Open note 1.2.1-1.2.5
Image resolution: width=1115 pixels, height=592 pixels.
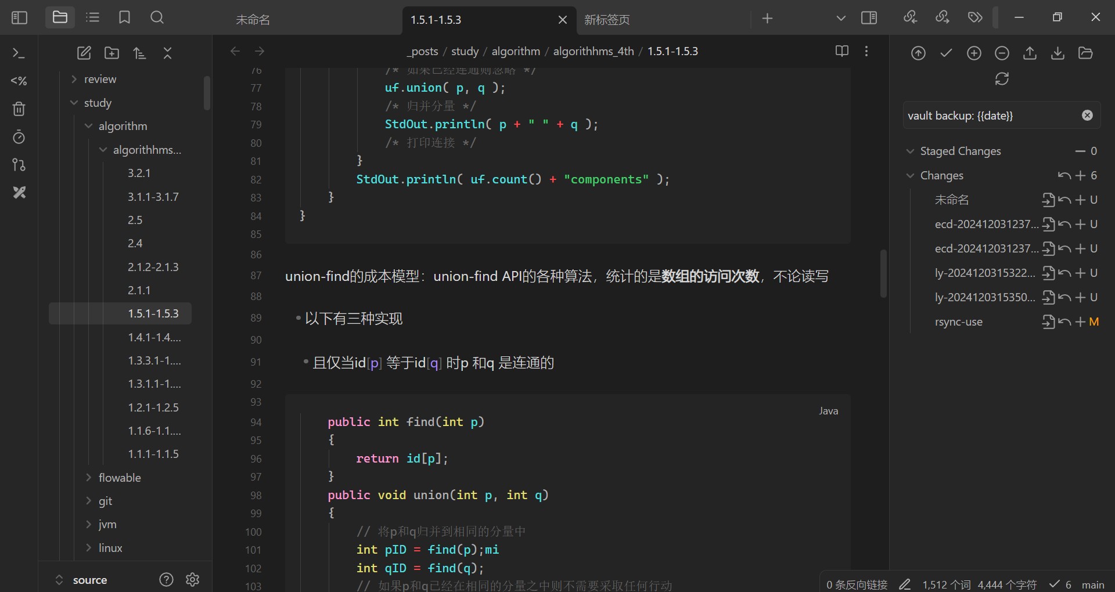153,407
